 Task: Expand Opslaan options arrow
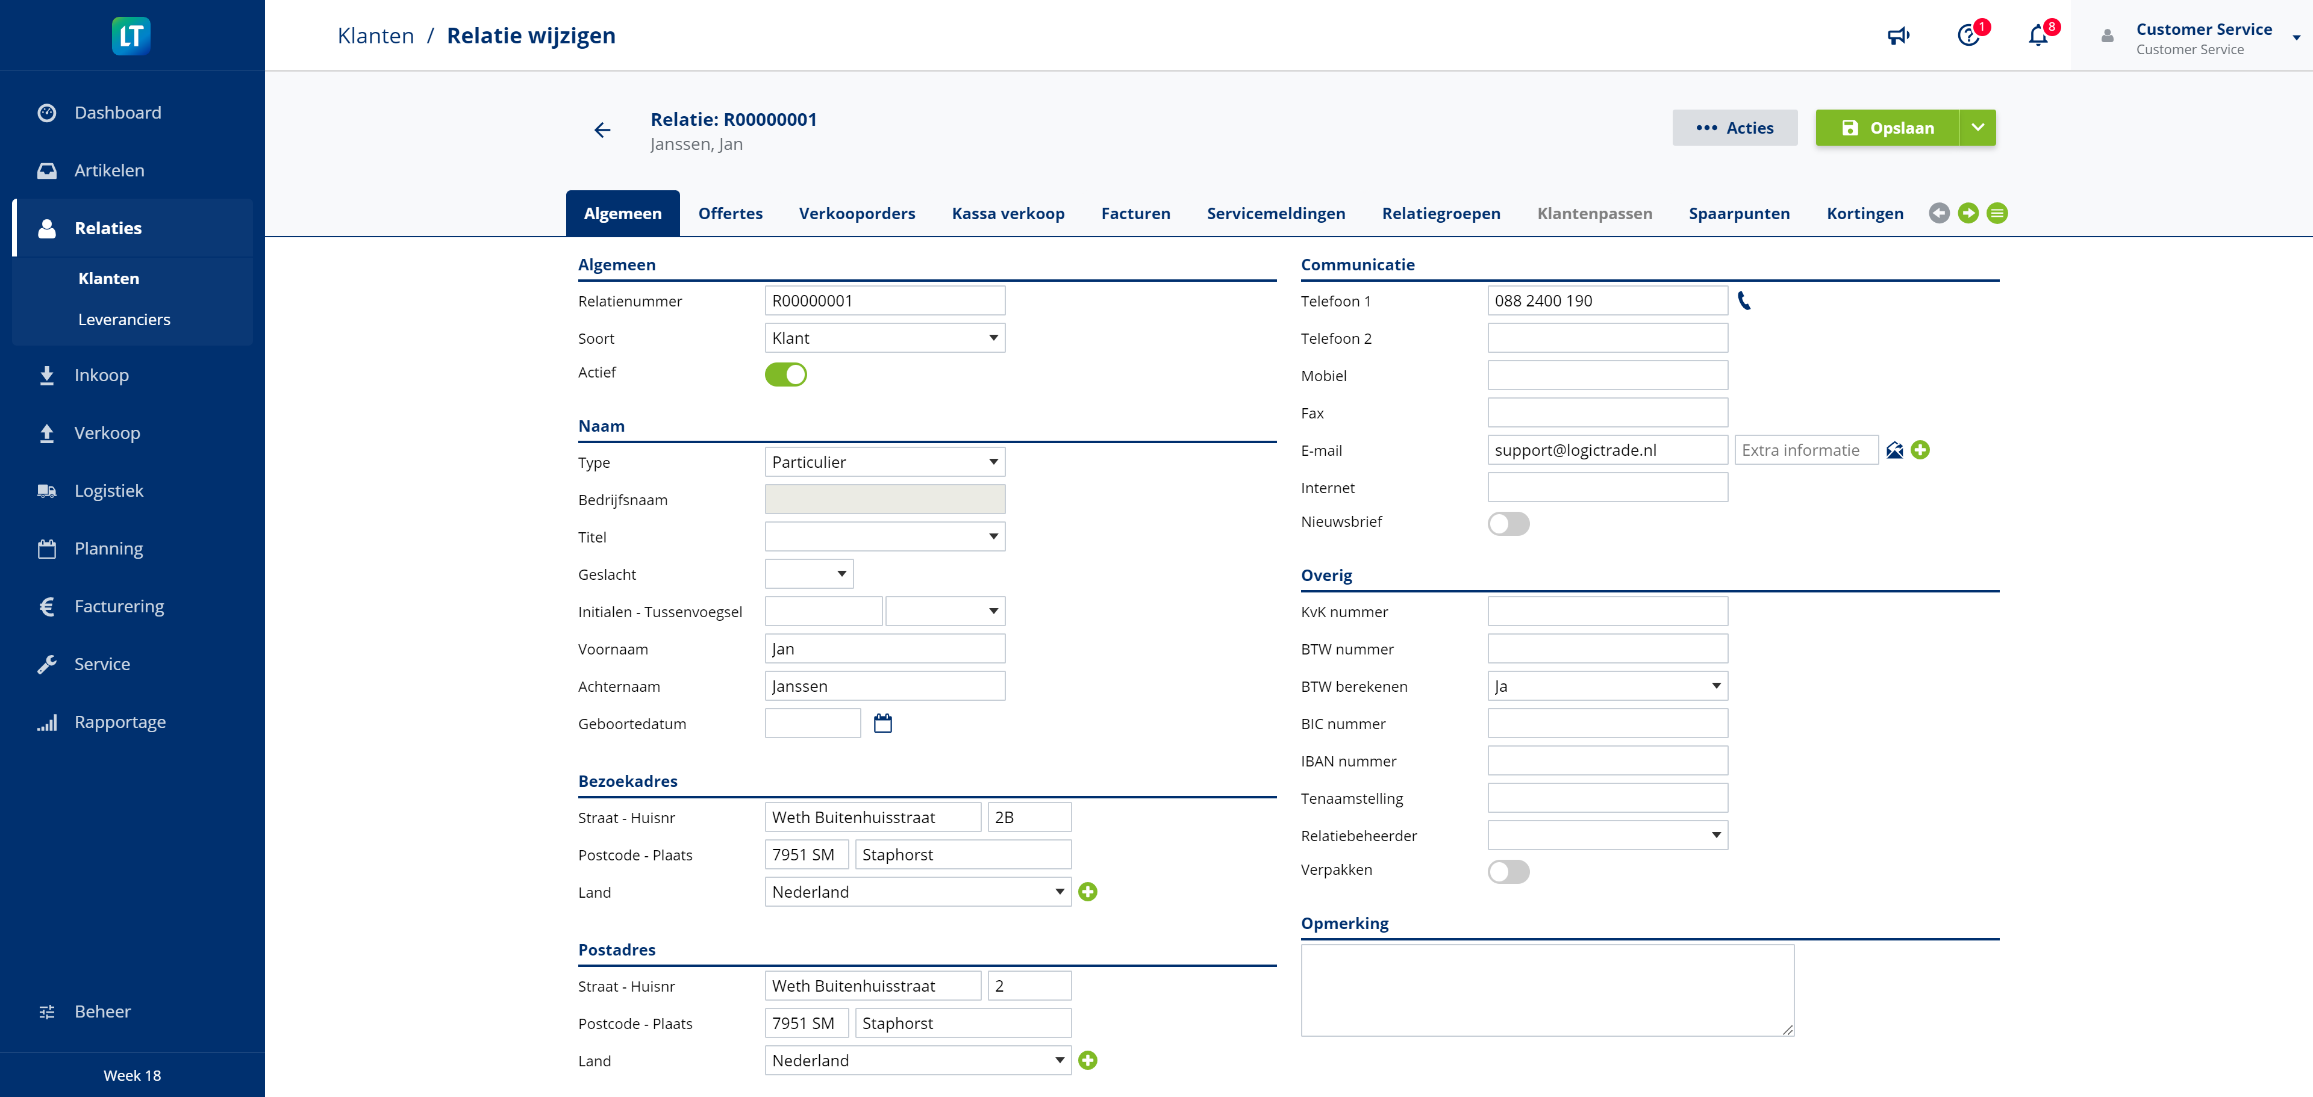1977,128
